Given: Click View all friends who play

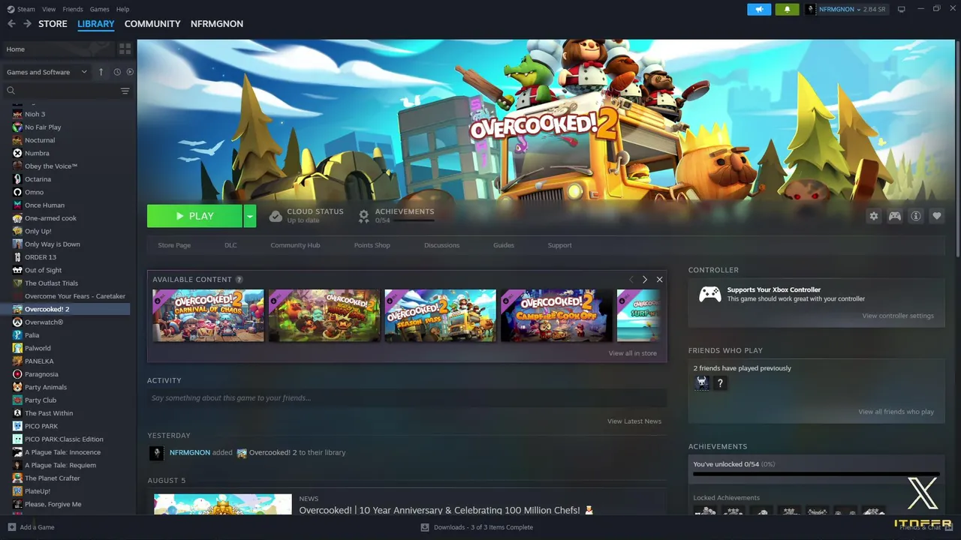Looking at the screenshot, I should click(896, 412).
